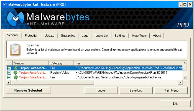The image size is (194, 111).
Task: Sort results by Item column header
Action: (128, 63)
